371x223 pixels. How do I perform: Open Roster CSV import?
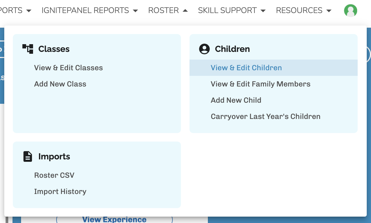point(54,175)
